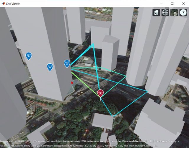Click the ray reflection point atop center building
Image resolution: width=189 pixels, height=148 pixels.
pyautogui.click(x=93, y=45)
